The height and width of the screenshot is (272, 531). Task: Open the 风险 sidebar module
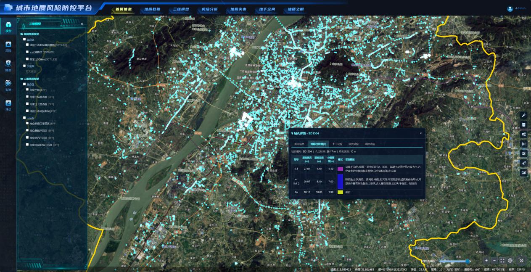[8, 47]
